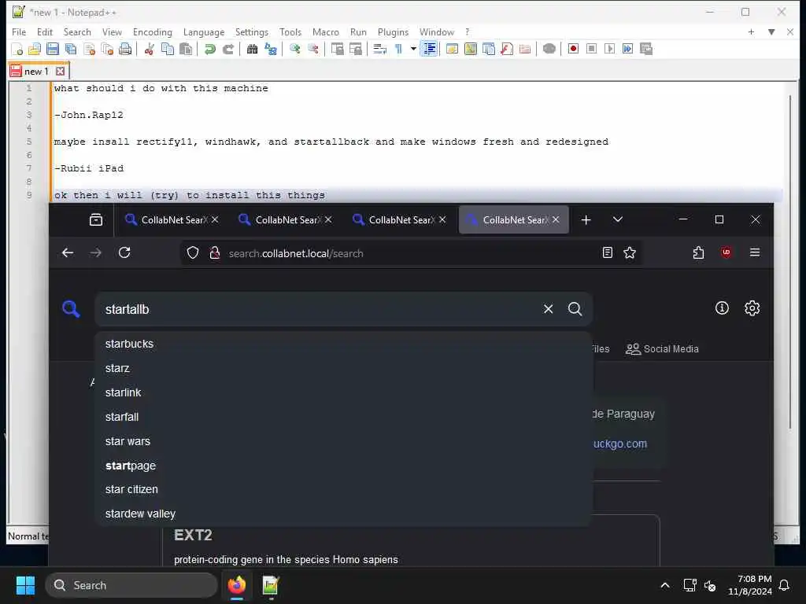806x604 pixels.
Task: Toggle synchronize horizontal scrolling icon
Action: [x=355, y=50]
